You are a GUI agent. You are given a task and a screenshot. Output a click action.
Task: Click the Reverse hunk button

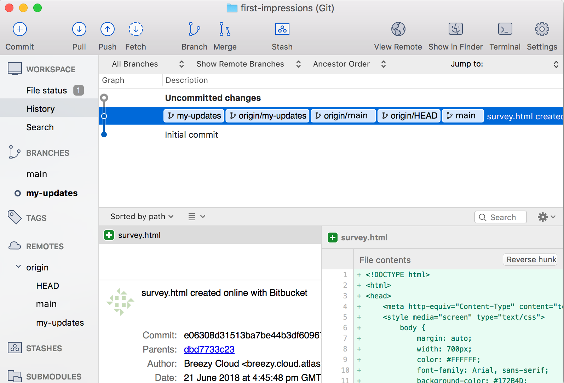point(530,260)
